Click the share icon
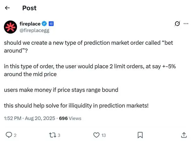The image size is (194, 142). pos(184,135)
